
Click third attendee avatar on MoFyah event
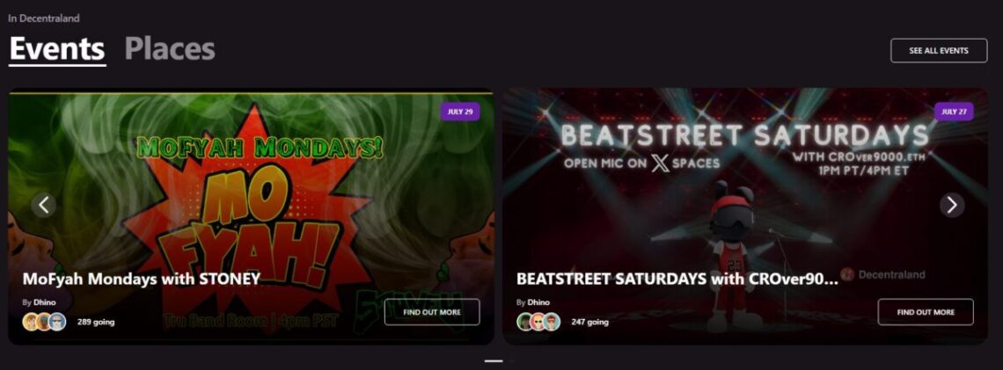click(x=57, y=322)
